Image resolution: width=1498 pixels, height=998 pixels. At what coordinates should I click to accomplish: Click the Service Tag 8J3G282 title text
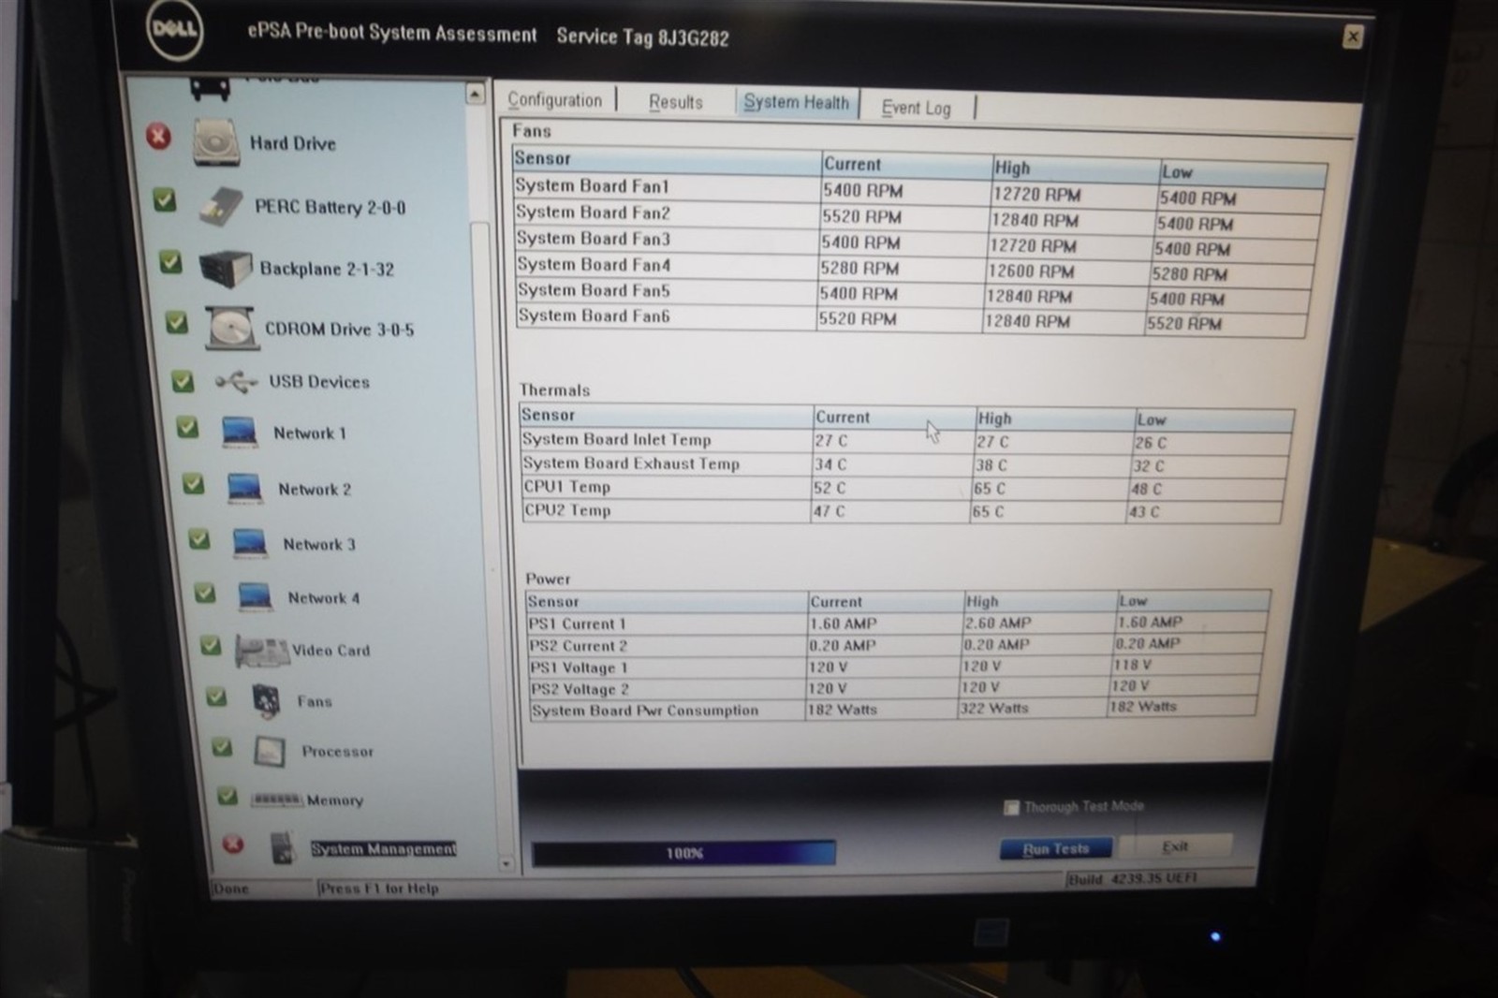click(642, 37)
